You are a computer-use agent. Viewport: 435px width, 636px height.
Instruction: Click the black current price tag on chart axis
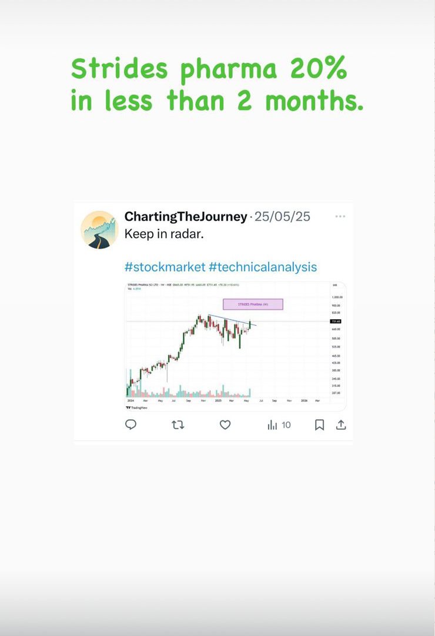click(x=336, y=322)
